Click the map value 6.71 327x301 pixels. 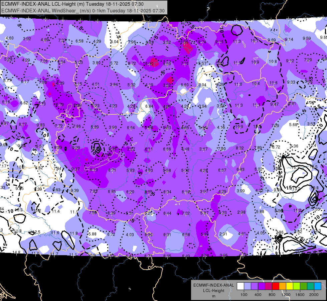click(112, 170)
